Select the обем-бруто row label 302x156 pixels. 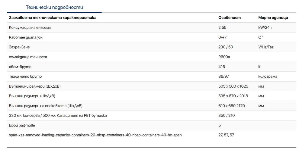pyautogui.click(x=20, y=67)
